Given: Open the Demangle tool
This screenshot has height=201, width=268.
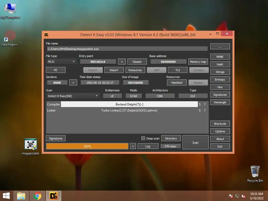Looking at the screenshot, I should tap(220, 102).
